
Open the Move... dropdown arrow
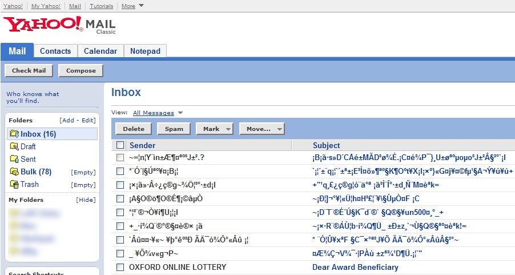[x=280, y=129]
